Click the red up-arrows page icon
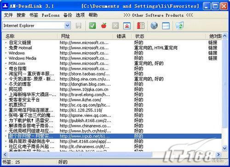Screen dimensions: 230x167 pos(127,26)
